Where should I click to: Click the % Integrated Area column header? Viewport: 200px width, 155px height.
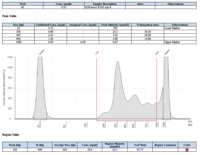coord(148,25)
